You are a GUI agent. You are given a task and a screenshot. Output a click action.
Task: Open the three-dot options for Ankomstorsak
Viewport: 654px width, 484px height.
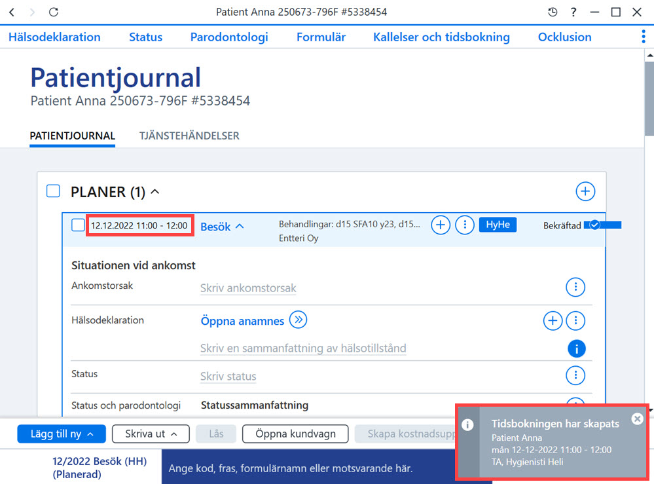575,287
